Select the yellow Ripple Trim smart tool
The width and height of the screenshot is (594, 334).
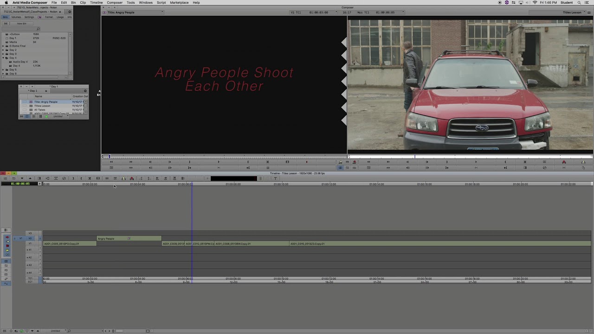click(7, 250)
